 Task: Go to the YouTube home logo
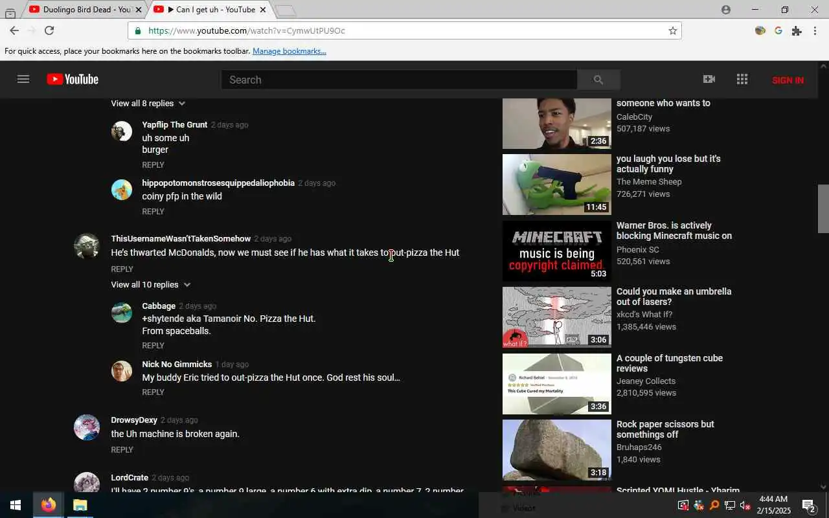click(73, 79)
